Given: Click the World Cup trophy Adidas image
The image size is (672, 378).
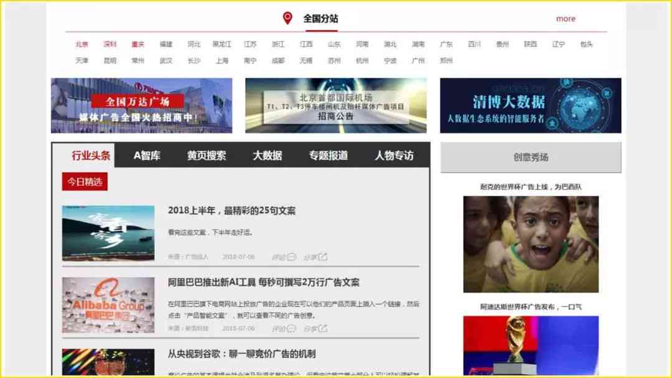Looking at the screenshot, I should 531,345.
